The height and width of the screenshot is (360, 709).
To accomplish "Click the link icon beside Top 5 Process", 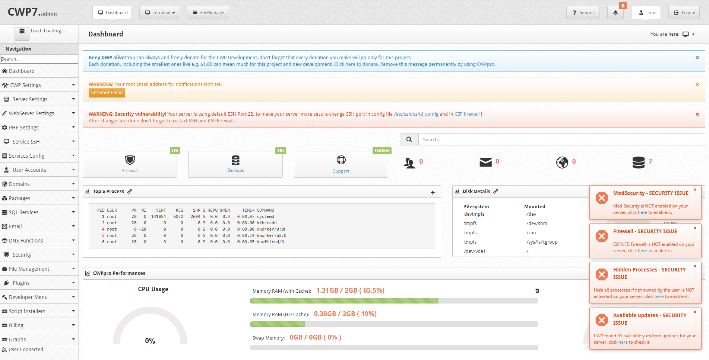I will click(x=130, y=191).
